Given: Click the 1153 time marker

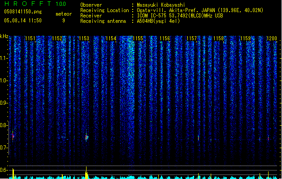Looking at the screenshot, I should pos(84,38).
